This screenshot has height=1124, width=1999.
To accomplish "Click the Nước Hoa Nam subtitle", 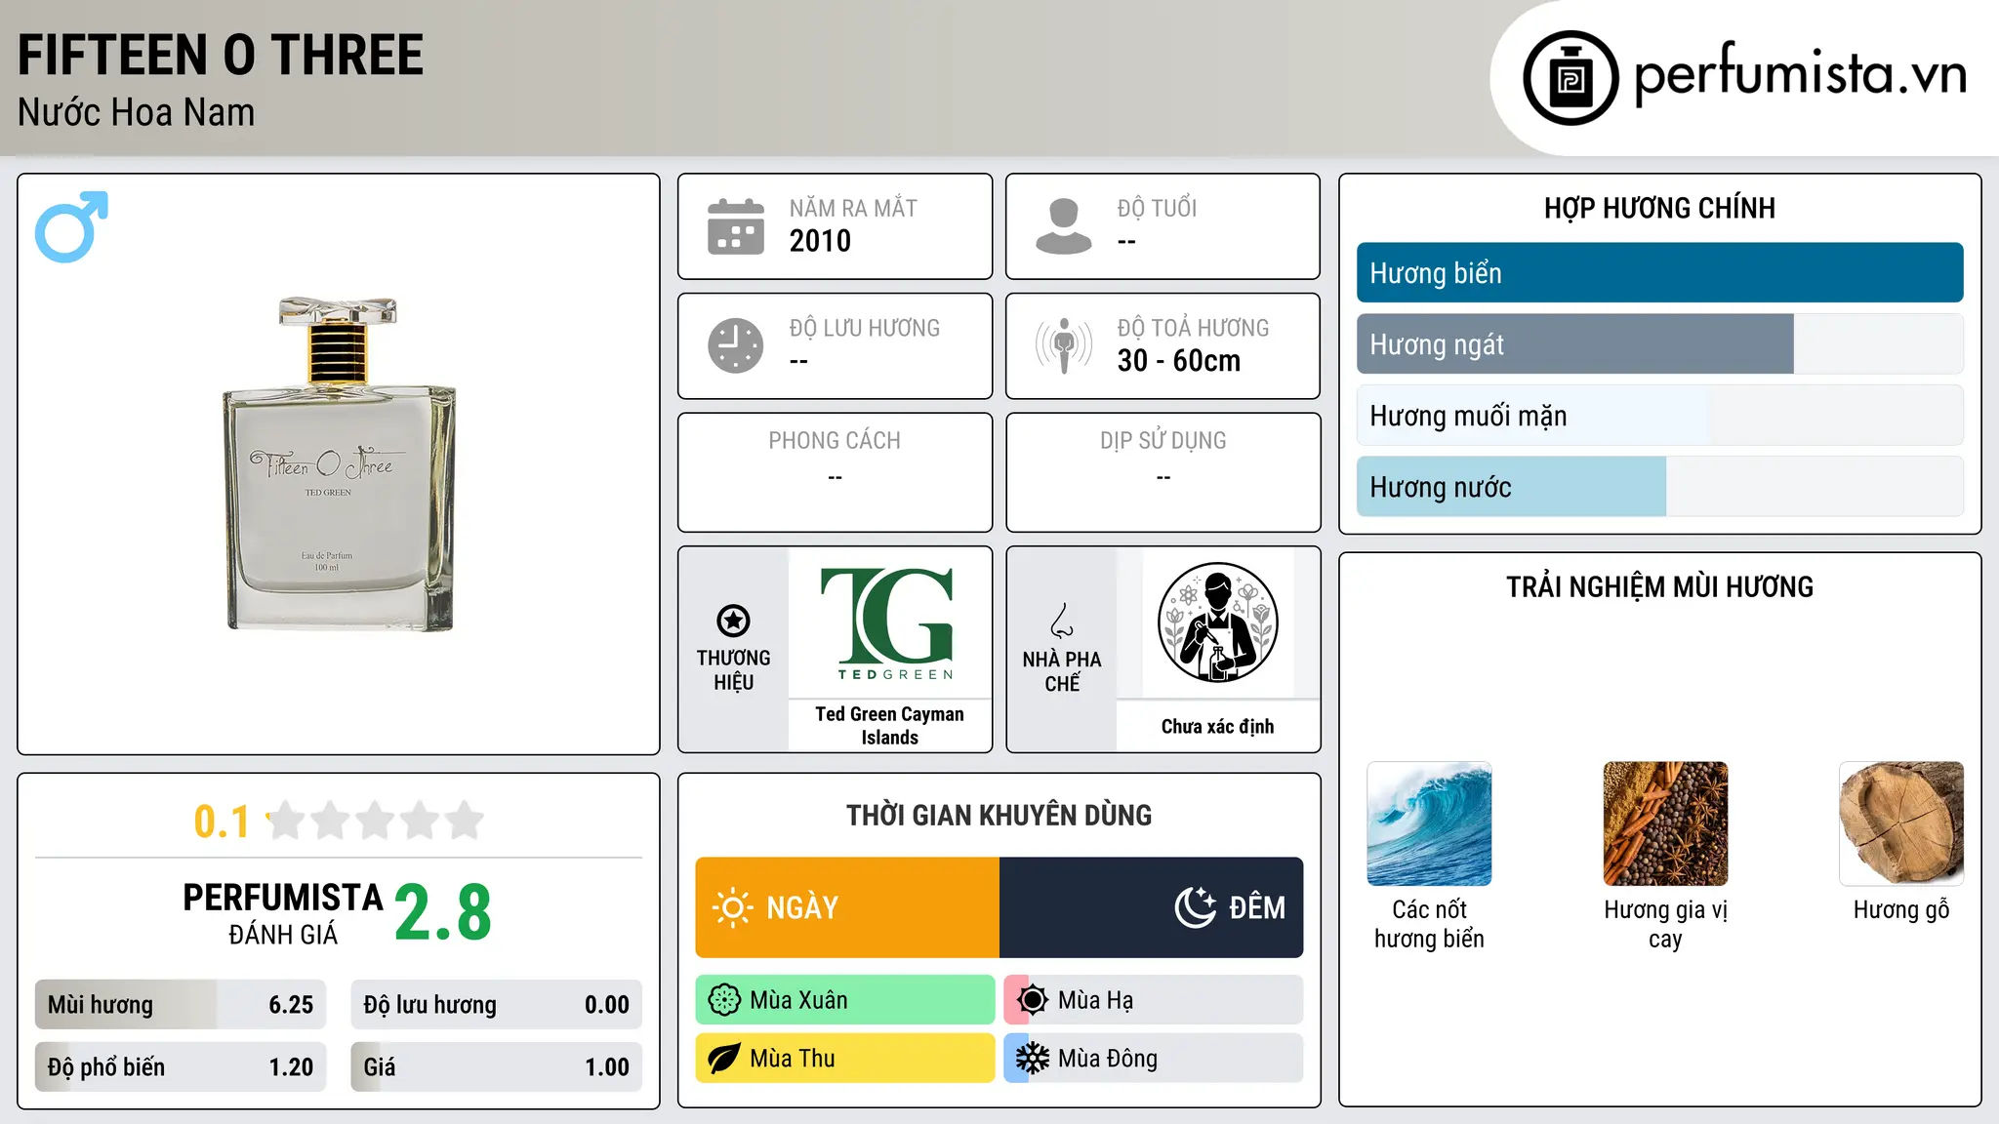I will click(x=137, y=112).
